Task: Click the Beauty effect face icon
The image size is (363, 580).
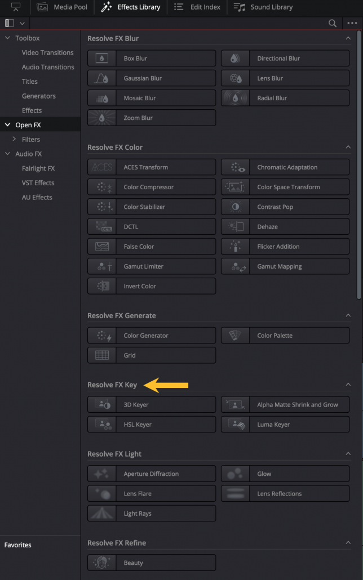Action: pyautogui.click(x=101, y=563)
